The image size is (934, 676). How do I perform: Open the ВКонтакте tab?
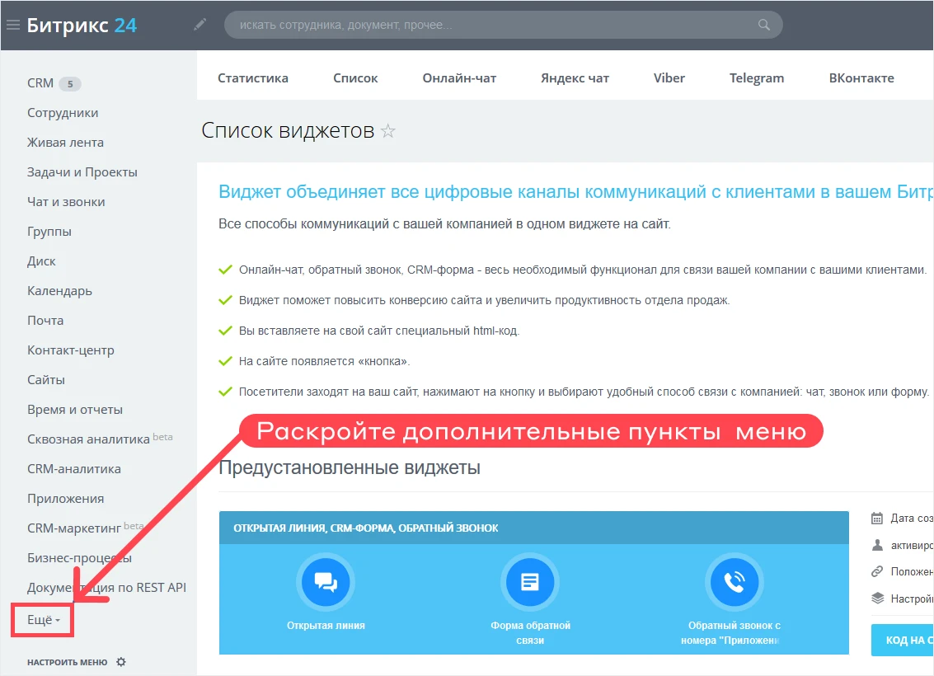861,78
